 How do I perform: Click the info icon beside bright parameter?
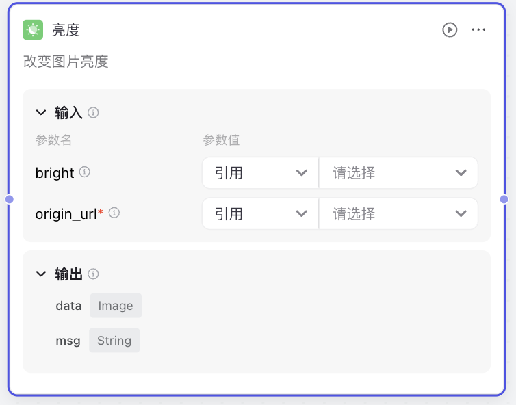pos(85,172)
